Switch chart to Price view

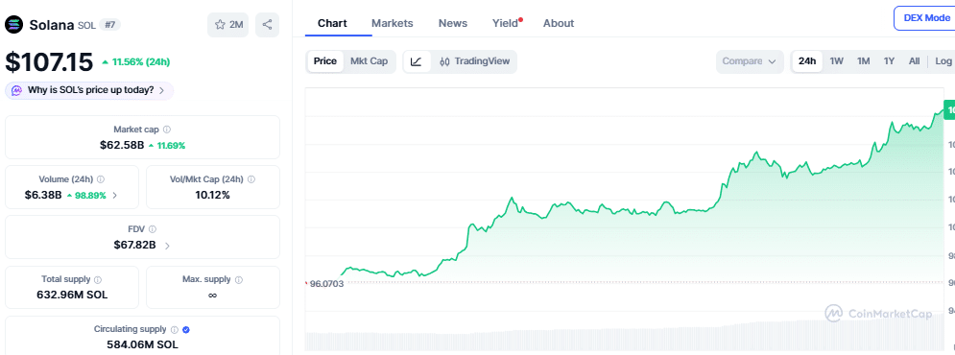pyautogui.click(x=325, y=61)
